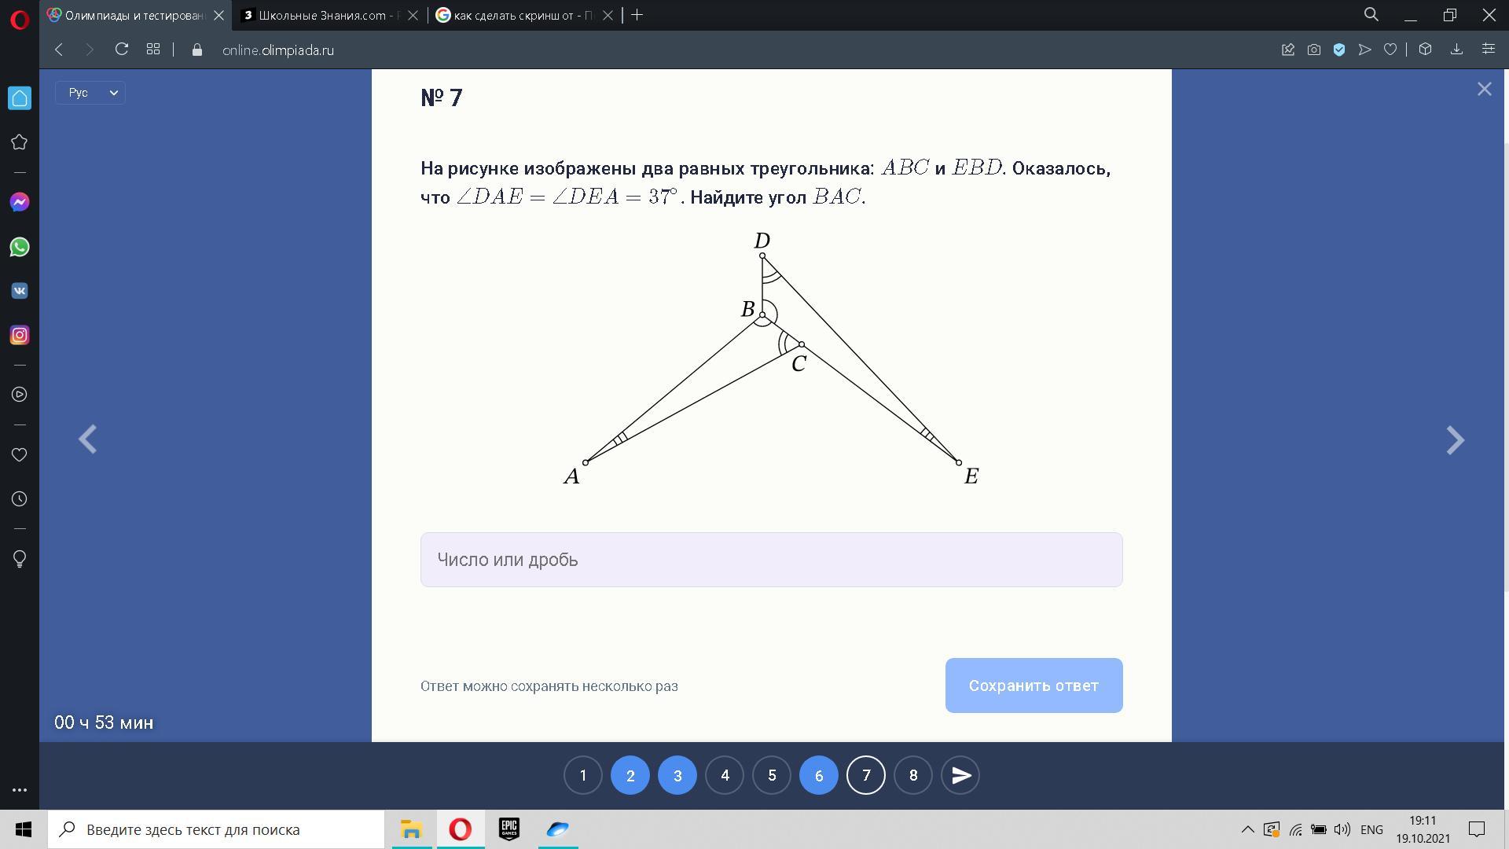Open VK sidebar icon
1509x849 pixels.
20,291
